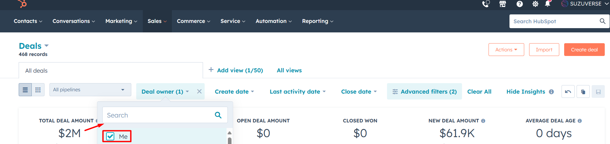Image resolution: width=610 pixels, height=144 pixels.
Task: Remove the Deal owner filter
Action: 199,92
